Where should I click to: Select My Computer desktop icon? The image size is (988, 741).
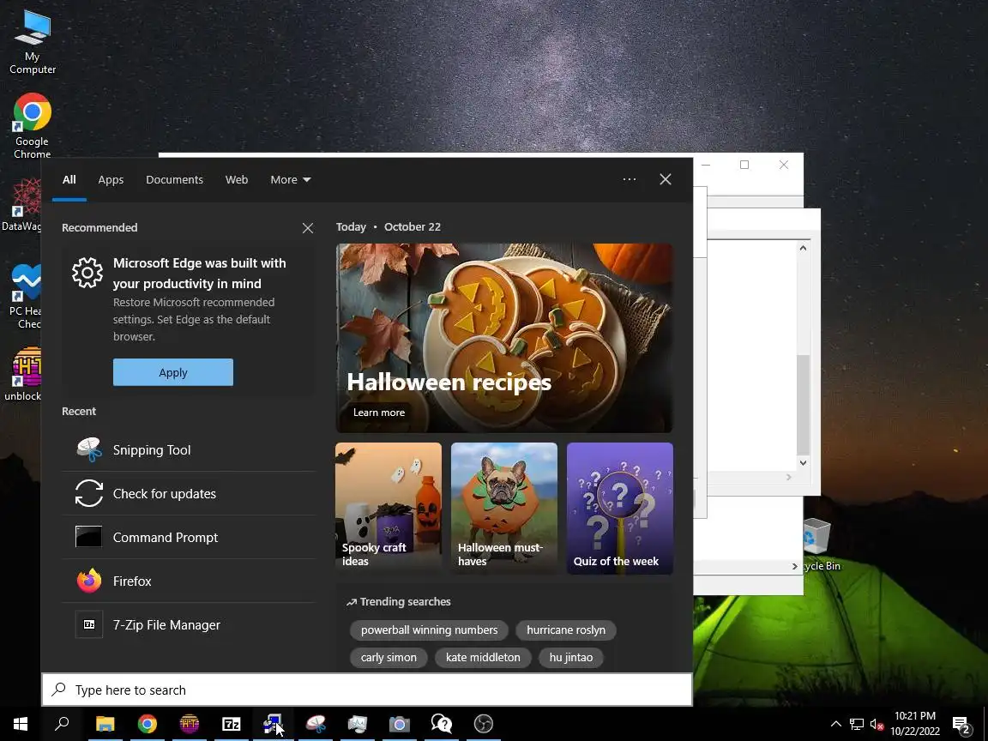tap(32, 43)
